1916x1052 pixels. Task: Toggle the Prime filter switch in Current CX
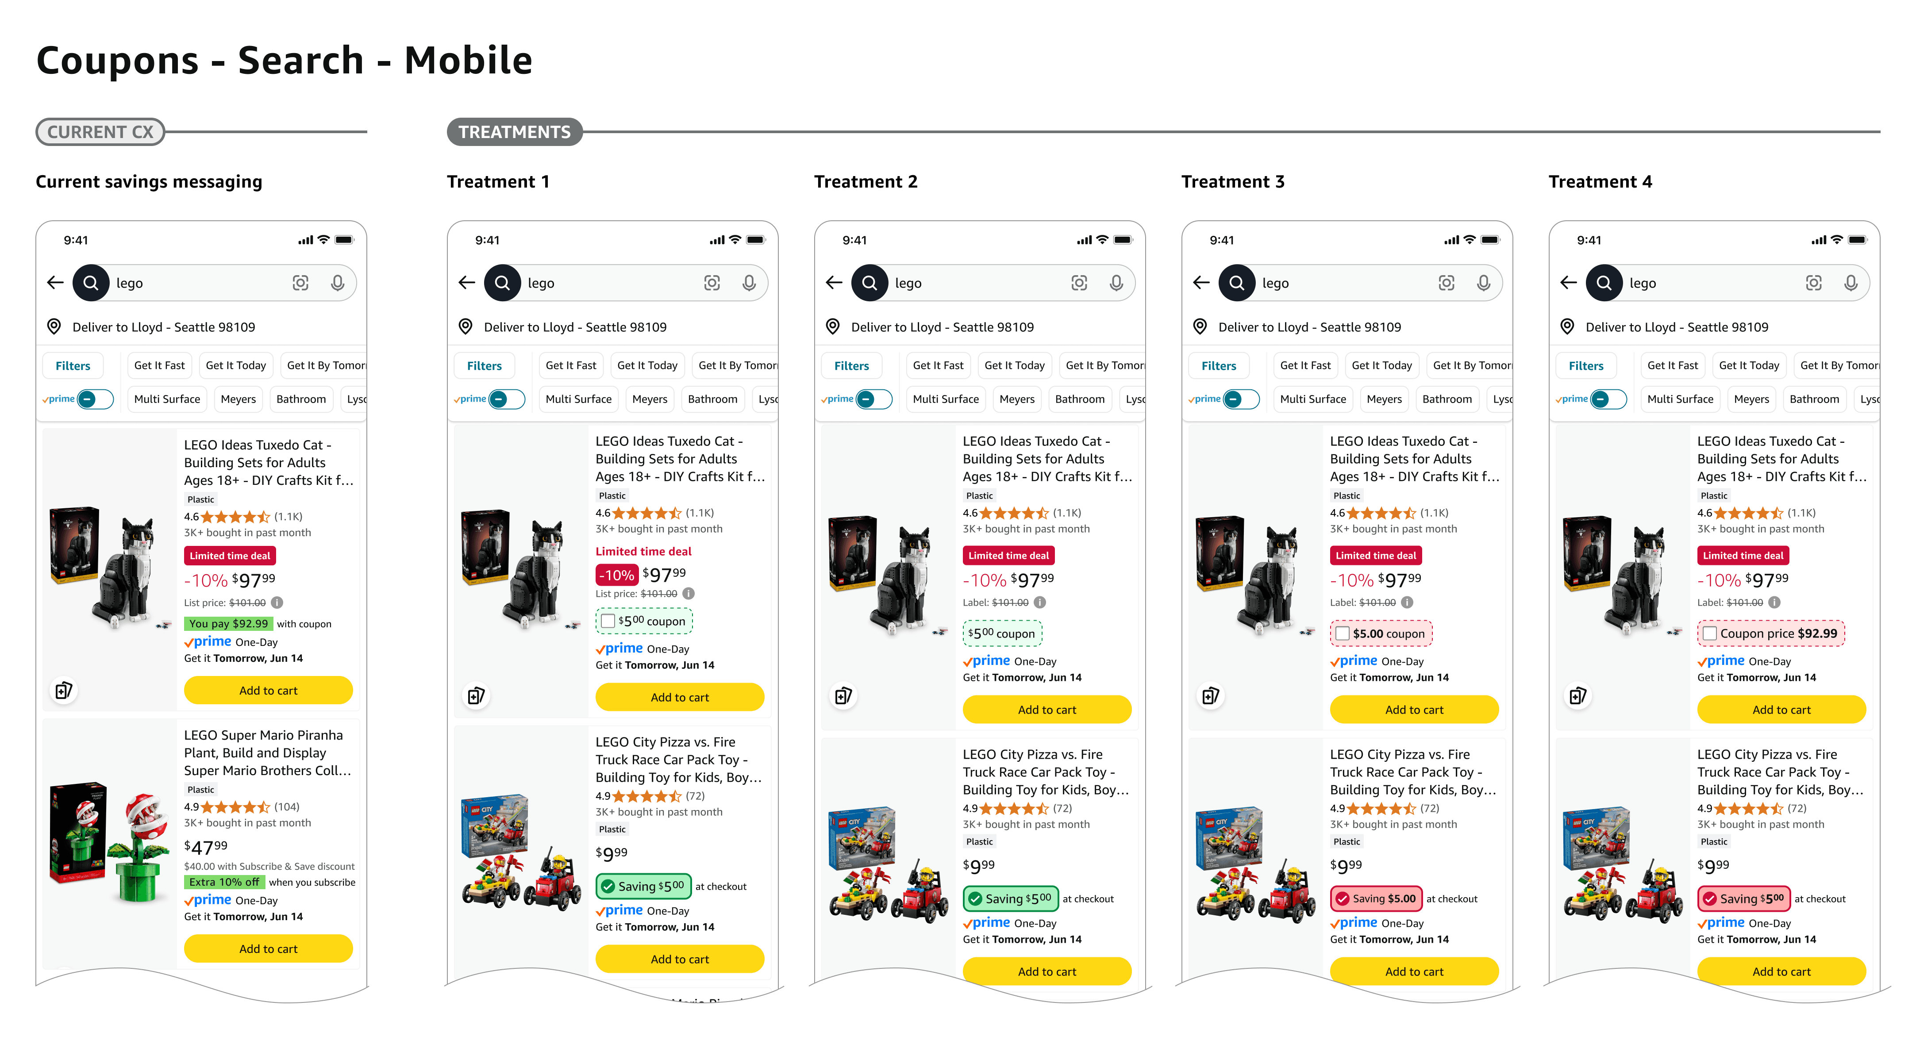pos(97,399)
